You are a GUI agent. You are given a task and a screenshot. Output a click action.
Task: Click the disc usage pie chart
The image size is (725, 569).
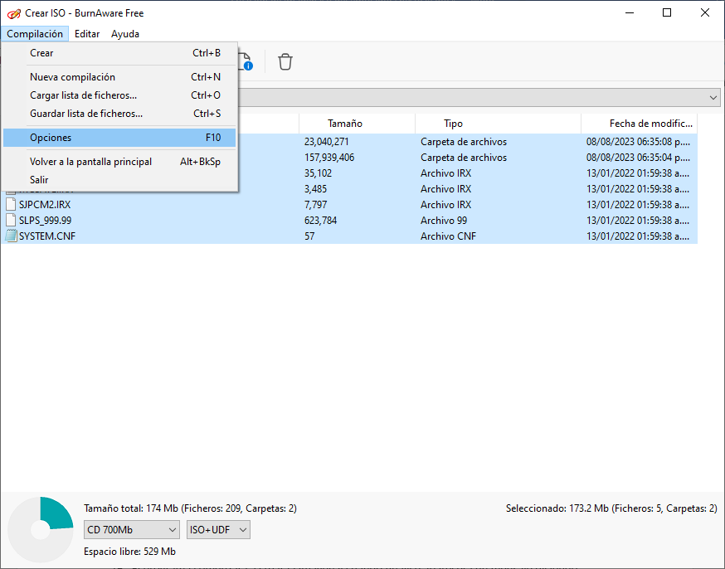coord(41,529)
